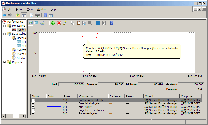Click the green Add counter plus icon
This screenshot has height=125, width=208.
coord(53,23)
